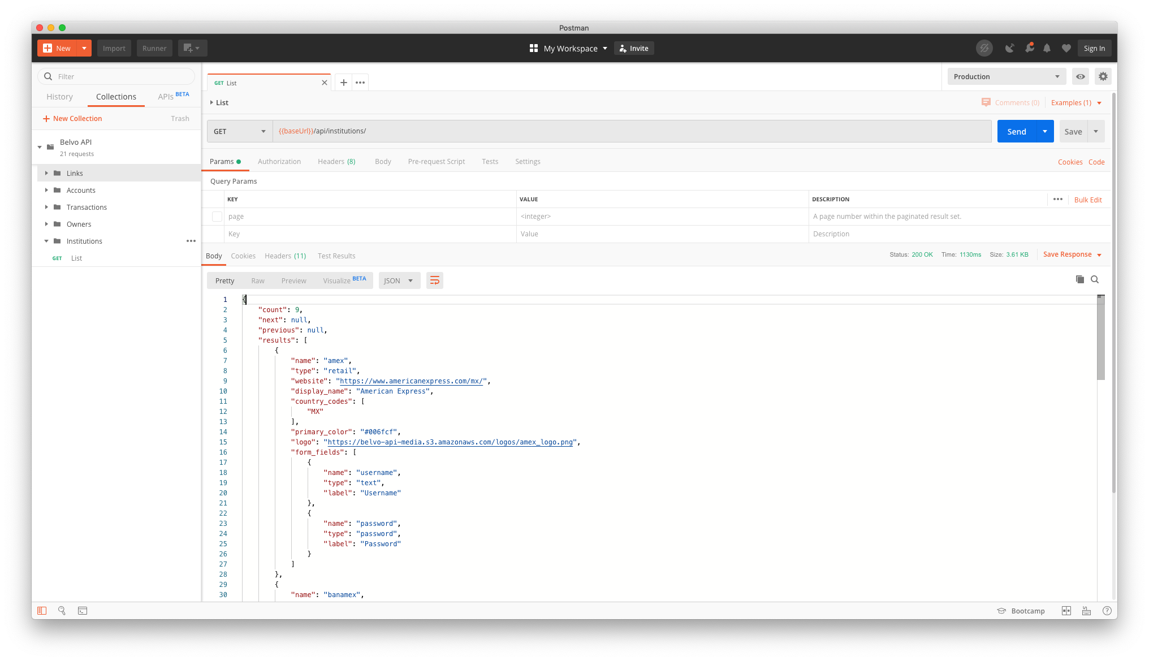The width and height of the screenshot is (1149, 661).
Task: Open the Production environment dropdown
Action: 1006,76
